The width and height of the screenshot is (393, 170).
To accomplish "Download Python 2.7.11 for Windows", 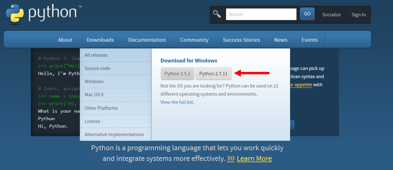I will tap(214, 74).
